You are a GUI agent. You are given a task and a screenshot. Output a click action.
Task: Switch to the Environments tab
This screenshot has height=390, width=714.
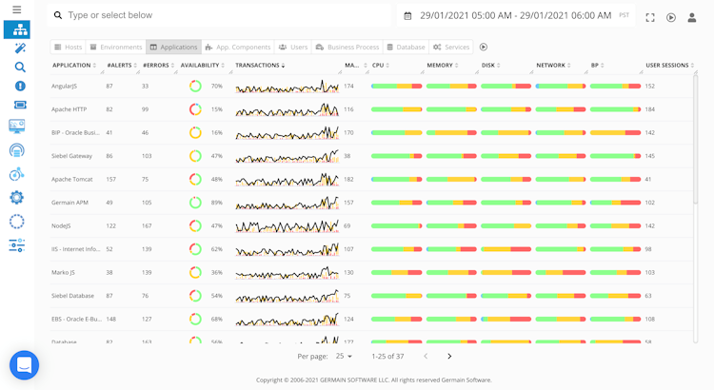coord(116,47)
